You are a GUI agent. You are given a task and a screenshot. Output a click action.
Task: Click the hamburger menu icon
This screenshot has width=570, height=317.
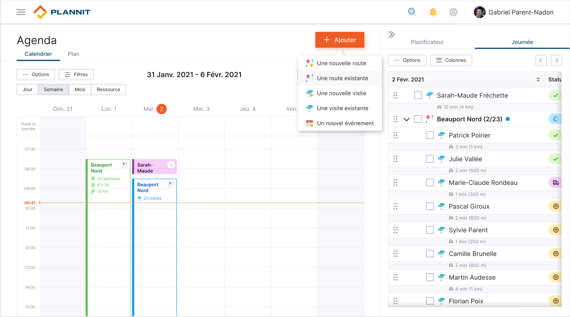click(x=21, y=12)
